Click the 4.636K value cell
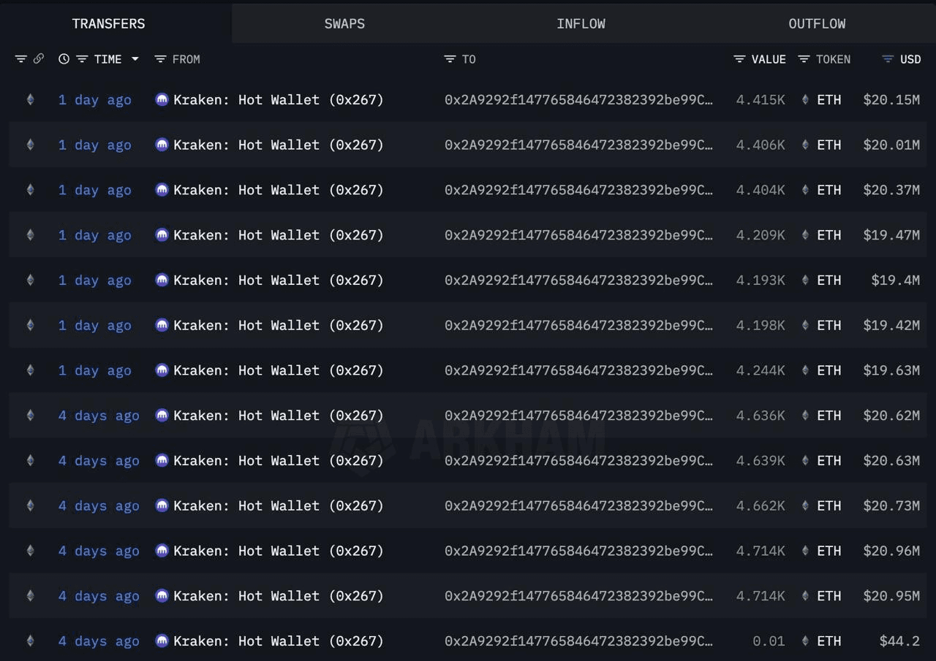The width and height of the screenshot is (936, 661). [760, 416]
